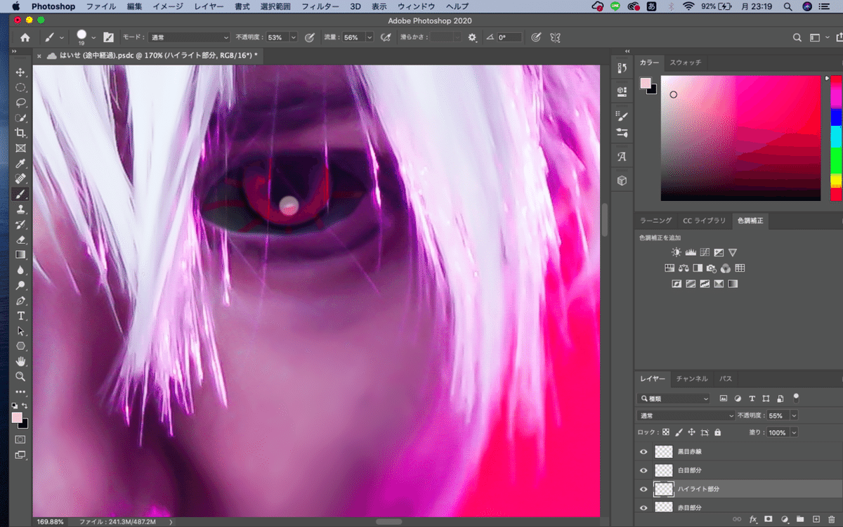Expand the layer 不透明度 dropdown arrow

coord(794,416)
